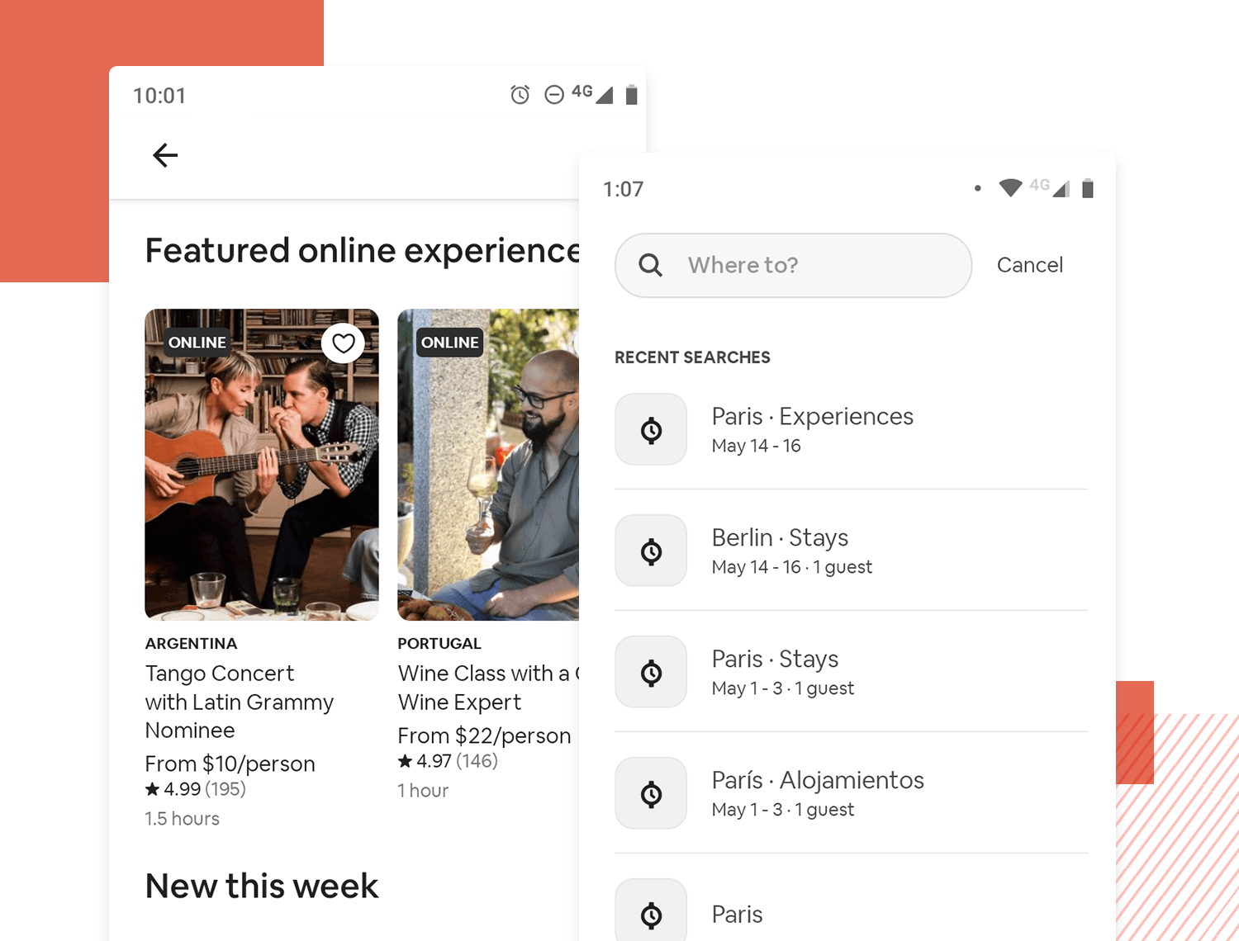This screenshot has height=941, width=1239.
Task: Tap the New this week heading
Action: click(262, 886)
